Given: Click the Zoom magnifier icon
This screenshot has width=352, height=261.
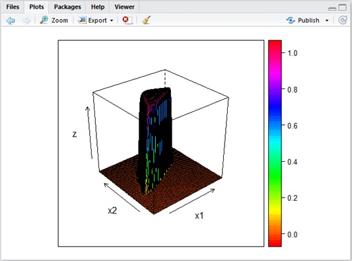Looking at the screenshot, I should (x=44, y=20).
